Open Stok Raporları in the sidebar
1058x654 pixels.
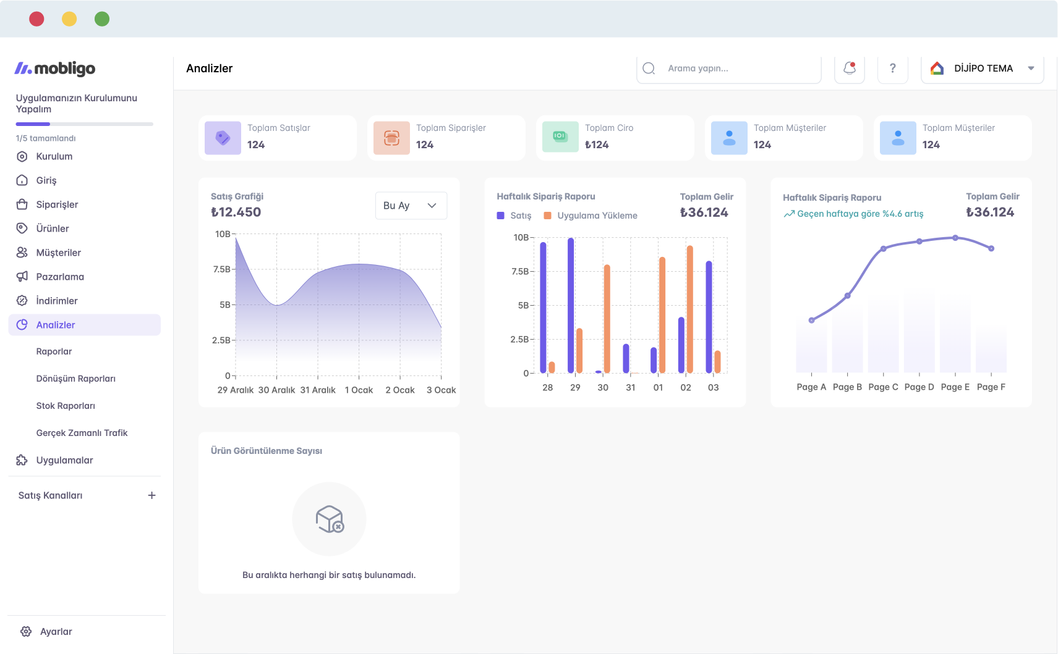pyautogui.click(x=66, y=406)
